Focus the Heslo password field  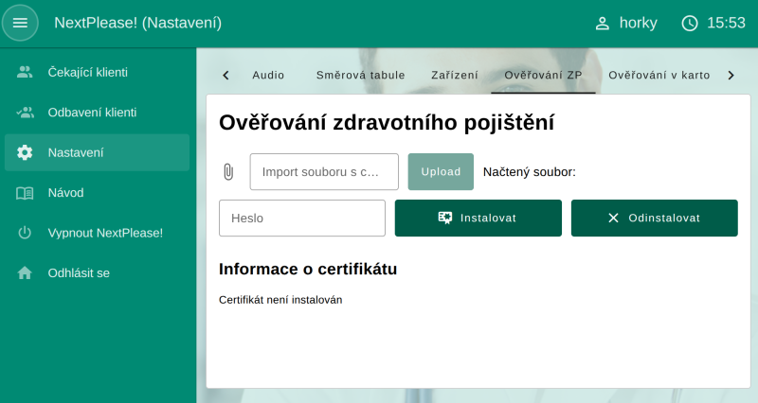301,218
